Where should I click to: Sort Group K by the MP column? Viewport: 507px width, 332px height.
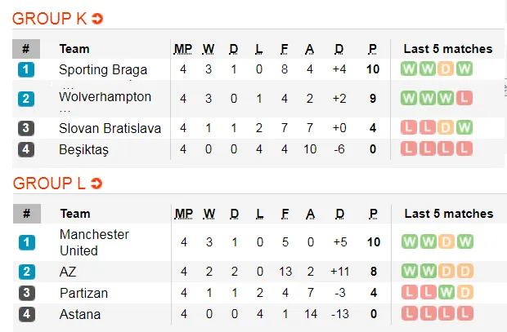183,49
